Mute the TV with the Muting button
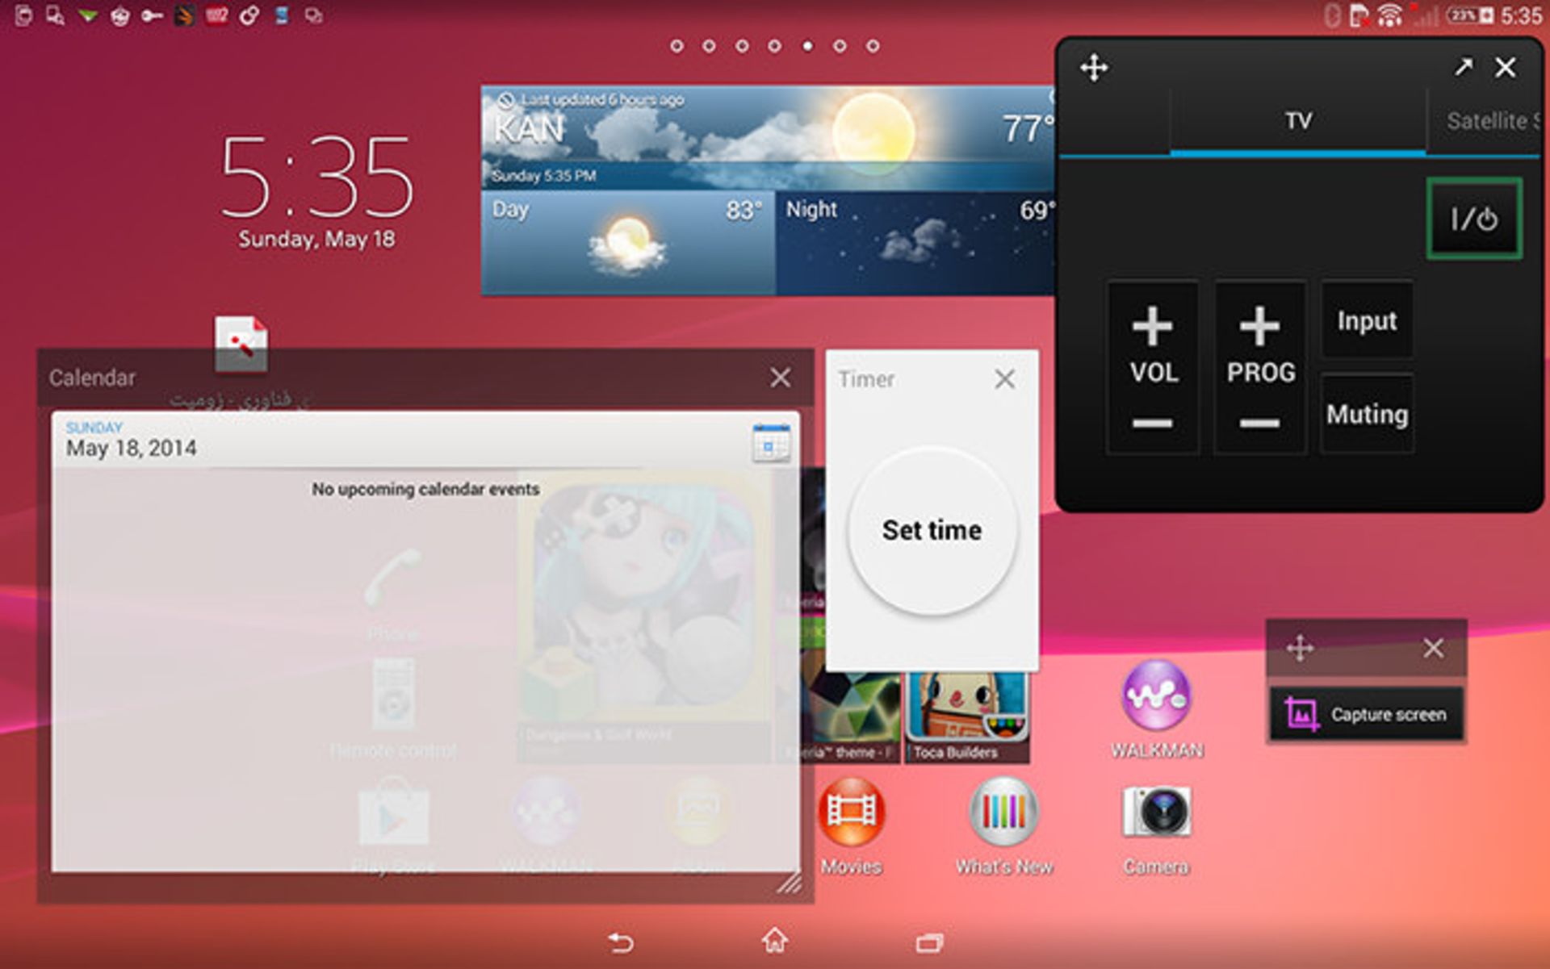 (1367, 414)
